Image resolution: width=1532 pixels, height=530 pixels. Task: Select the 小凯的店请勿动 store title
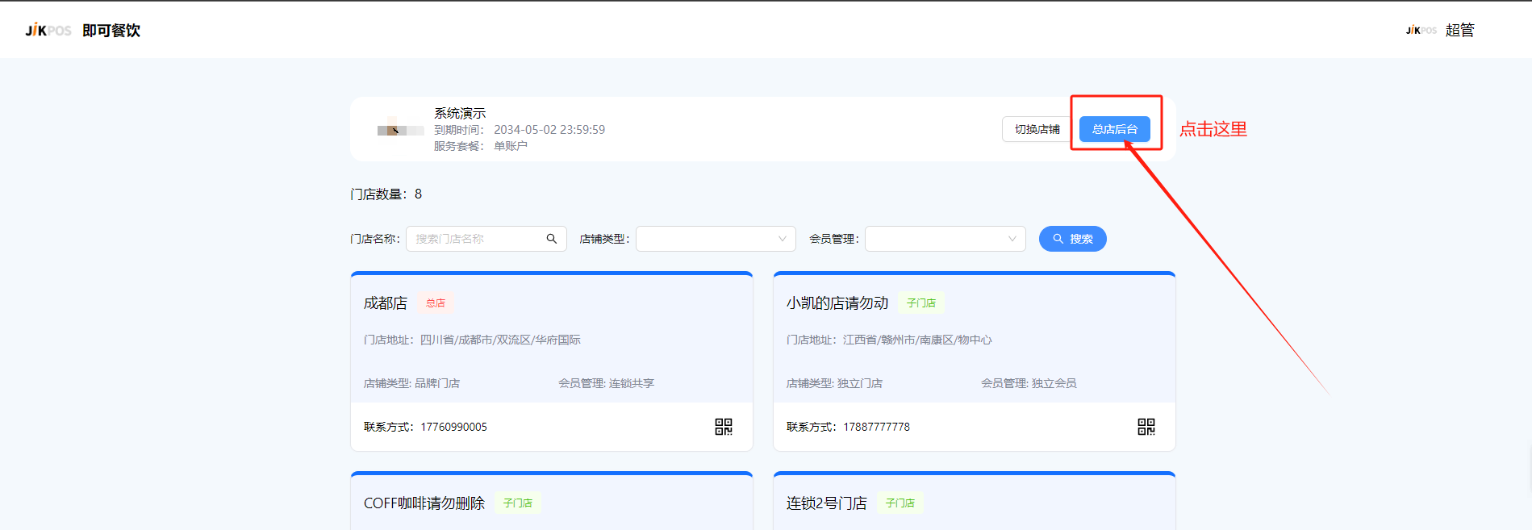pyautogui.click(x=837, y=303)
